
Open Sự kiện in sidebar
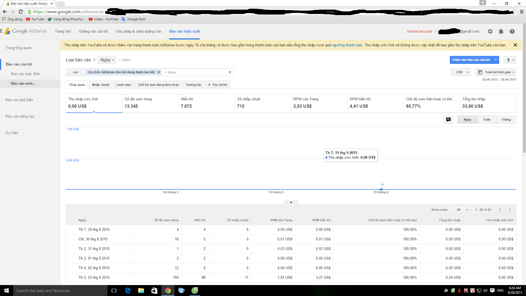(12, 133)
